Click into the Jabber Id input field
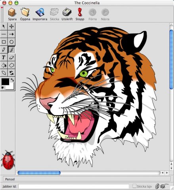This screenshot has width=174, height=190. 74,186
